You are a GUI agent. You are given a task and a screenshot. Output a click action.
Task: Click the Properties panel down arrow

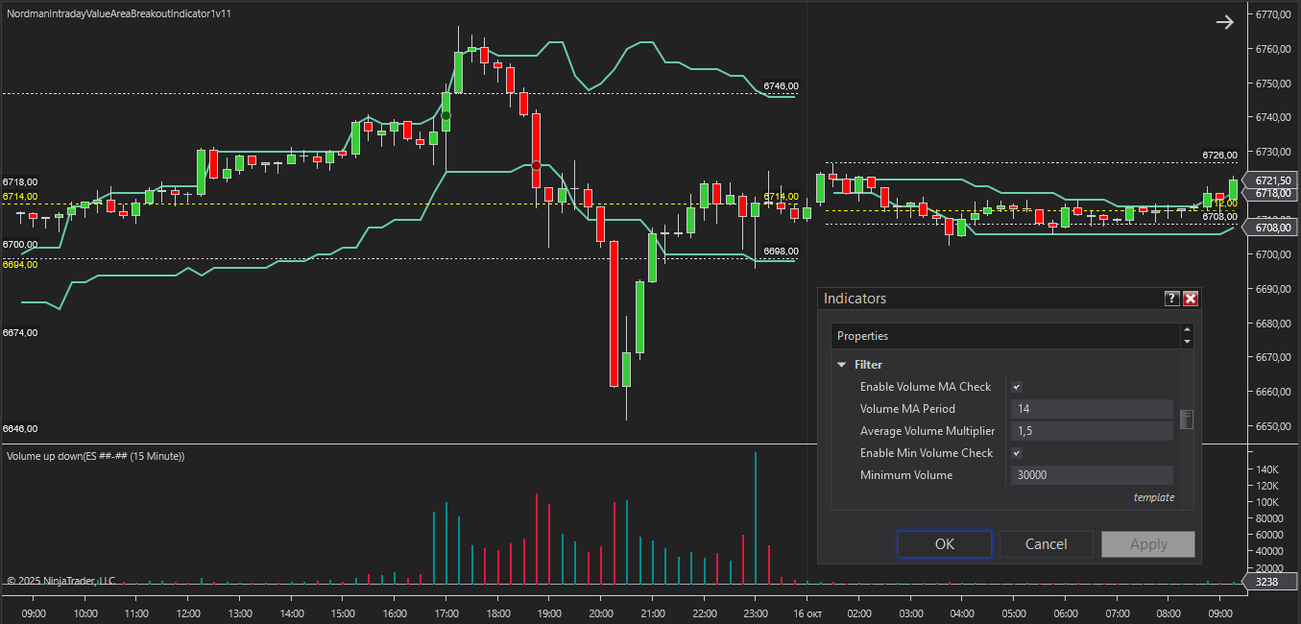(1187, 342)
